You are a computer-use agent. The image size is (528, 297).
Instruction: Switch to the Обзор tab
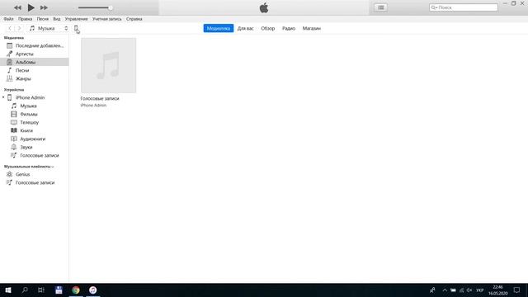pyautogui.click(x=267, y=28)
